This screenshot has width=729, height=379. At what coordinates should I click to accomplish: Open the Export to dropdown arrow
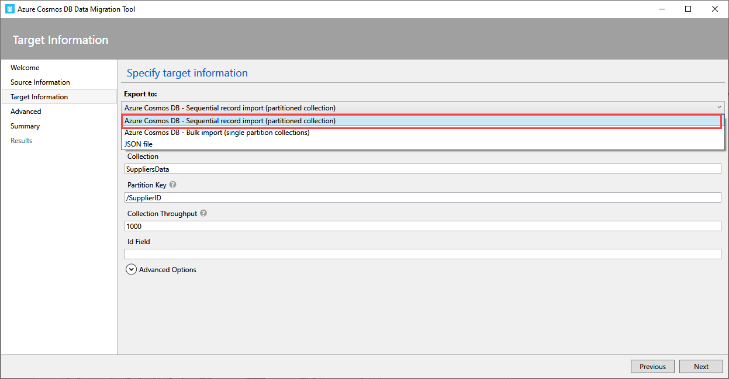[x=718, y=107]
